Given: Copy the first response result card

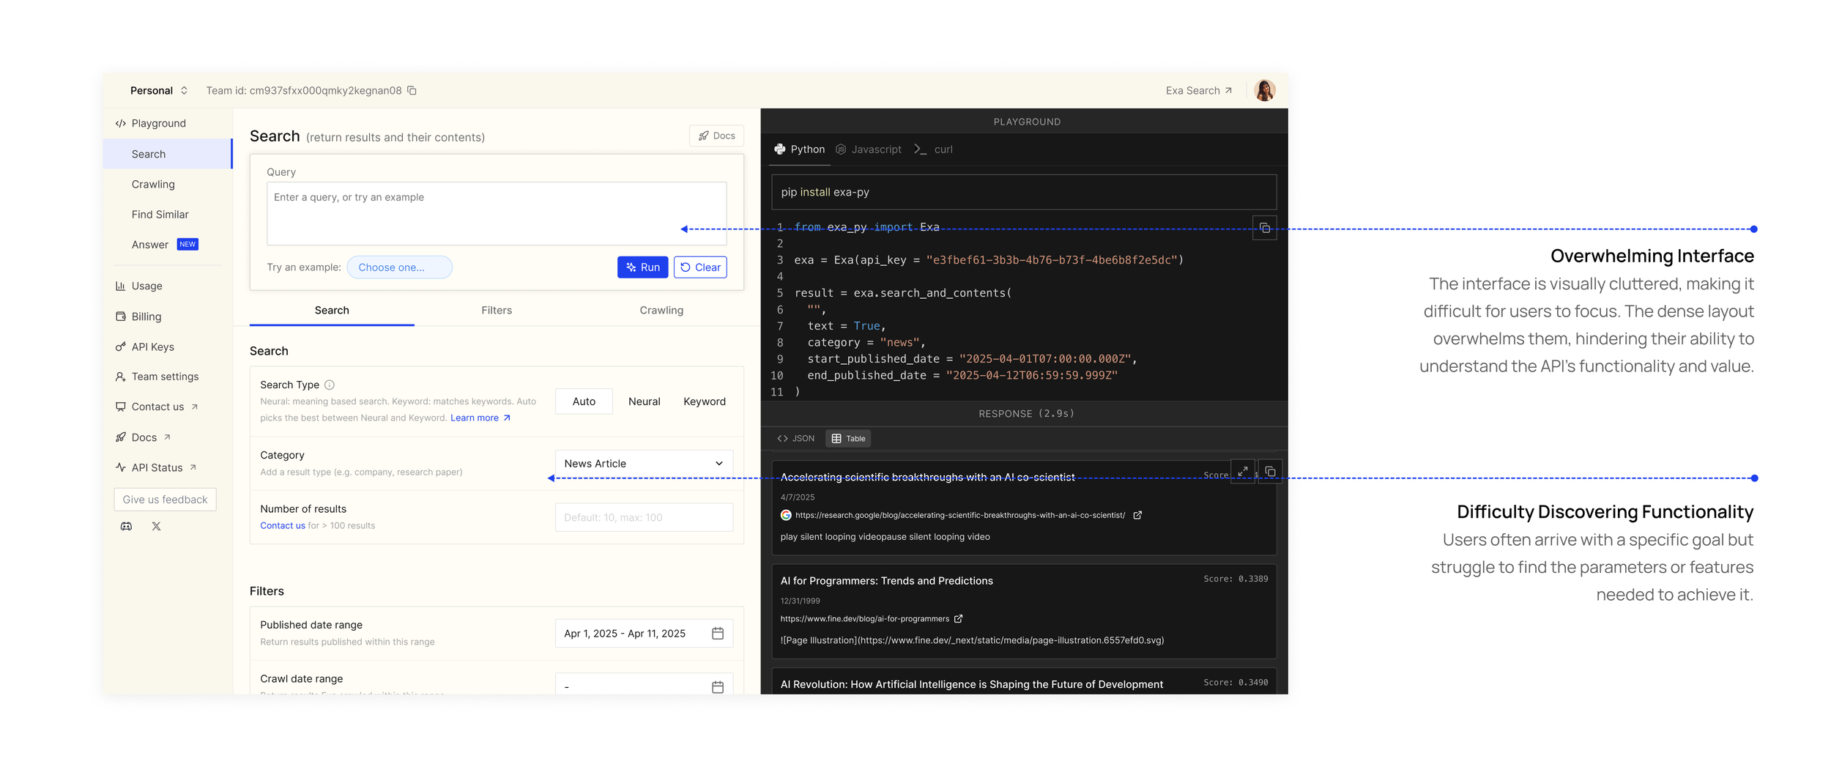Looking at the screenshot, I should (1271, 472).
